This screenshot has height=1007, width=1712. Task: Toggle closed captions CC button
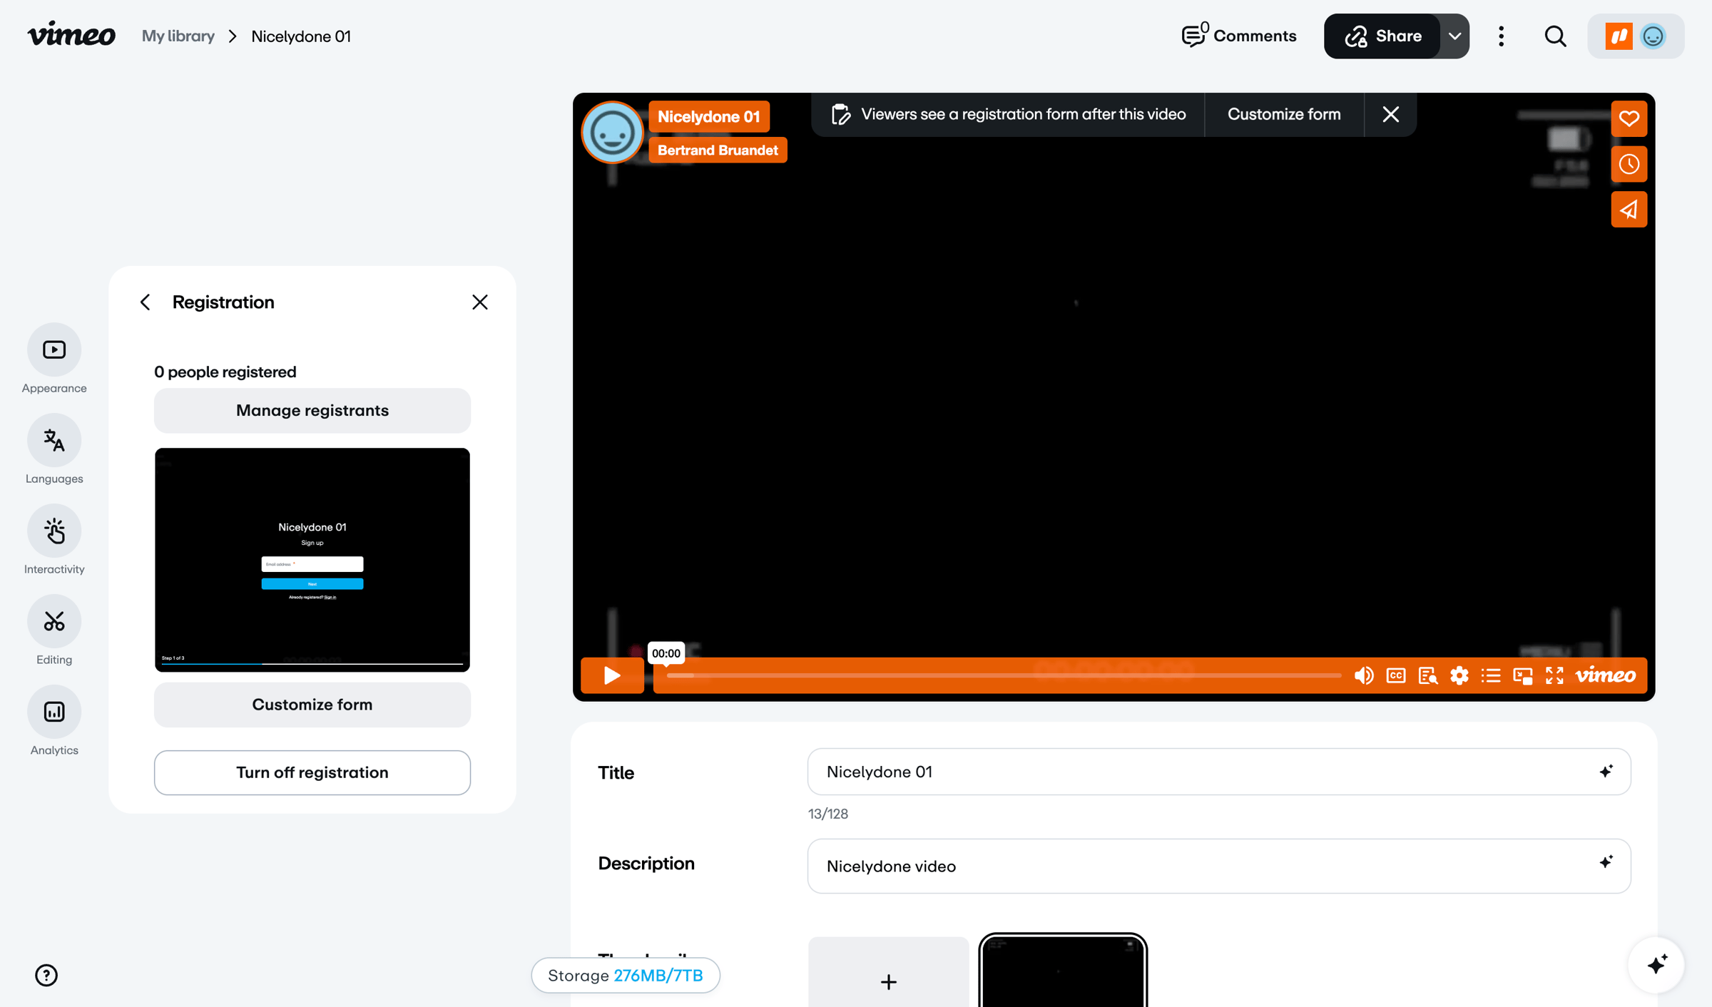(1396, 675)
